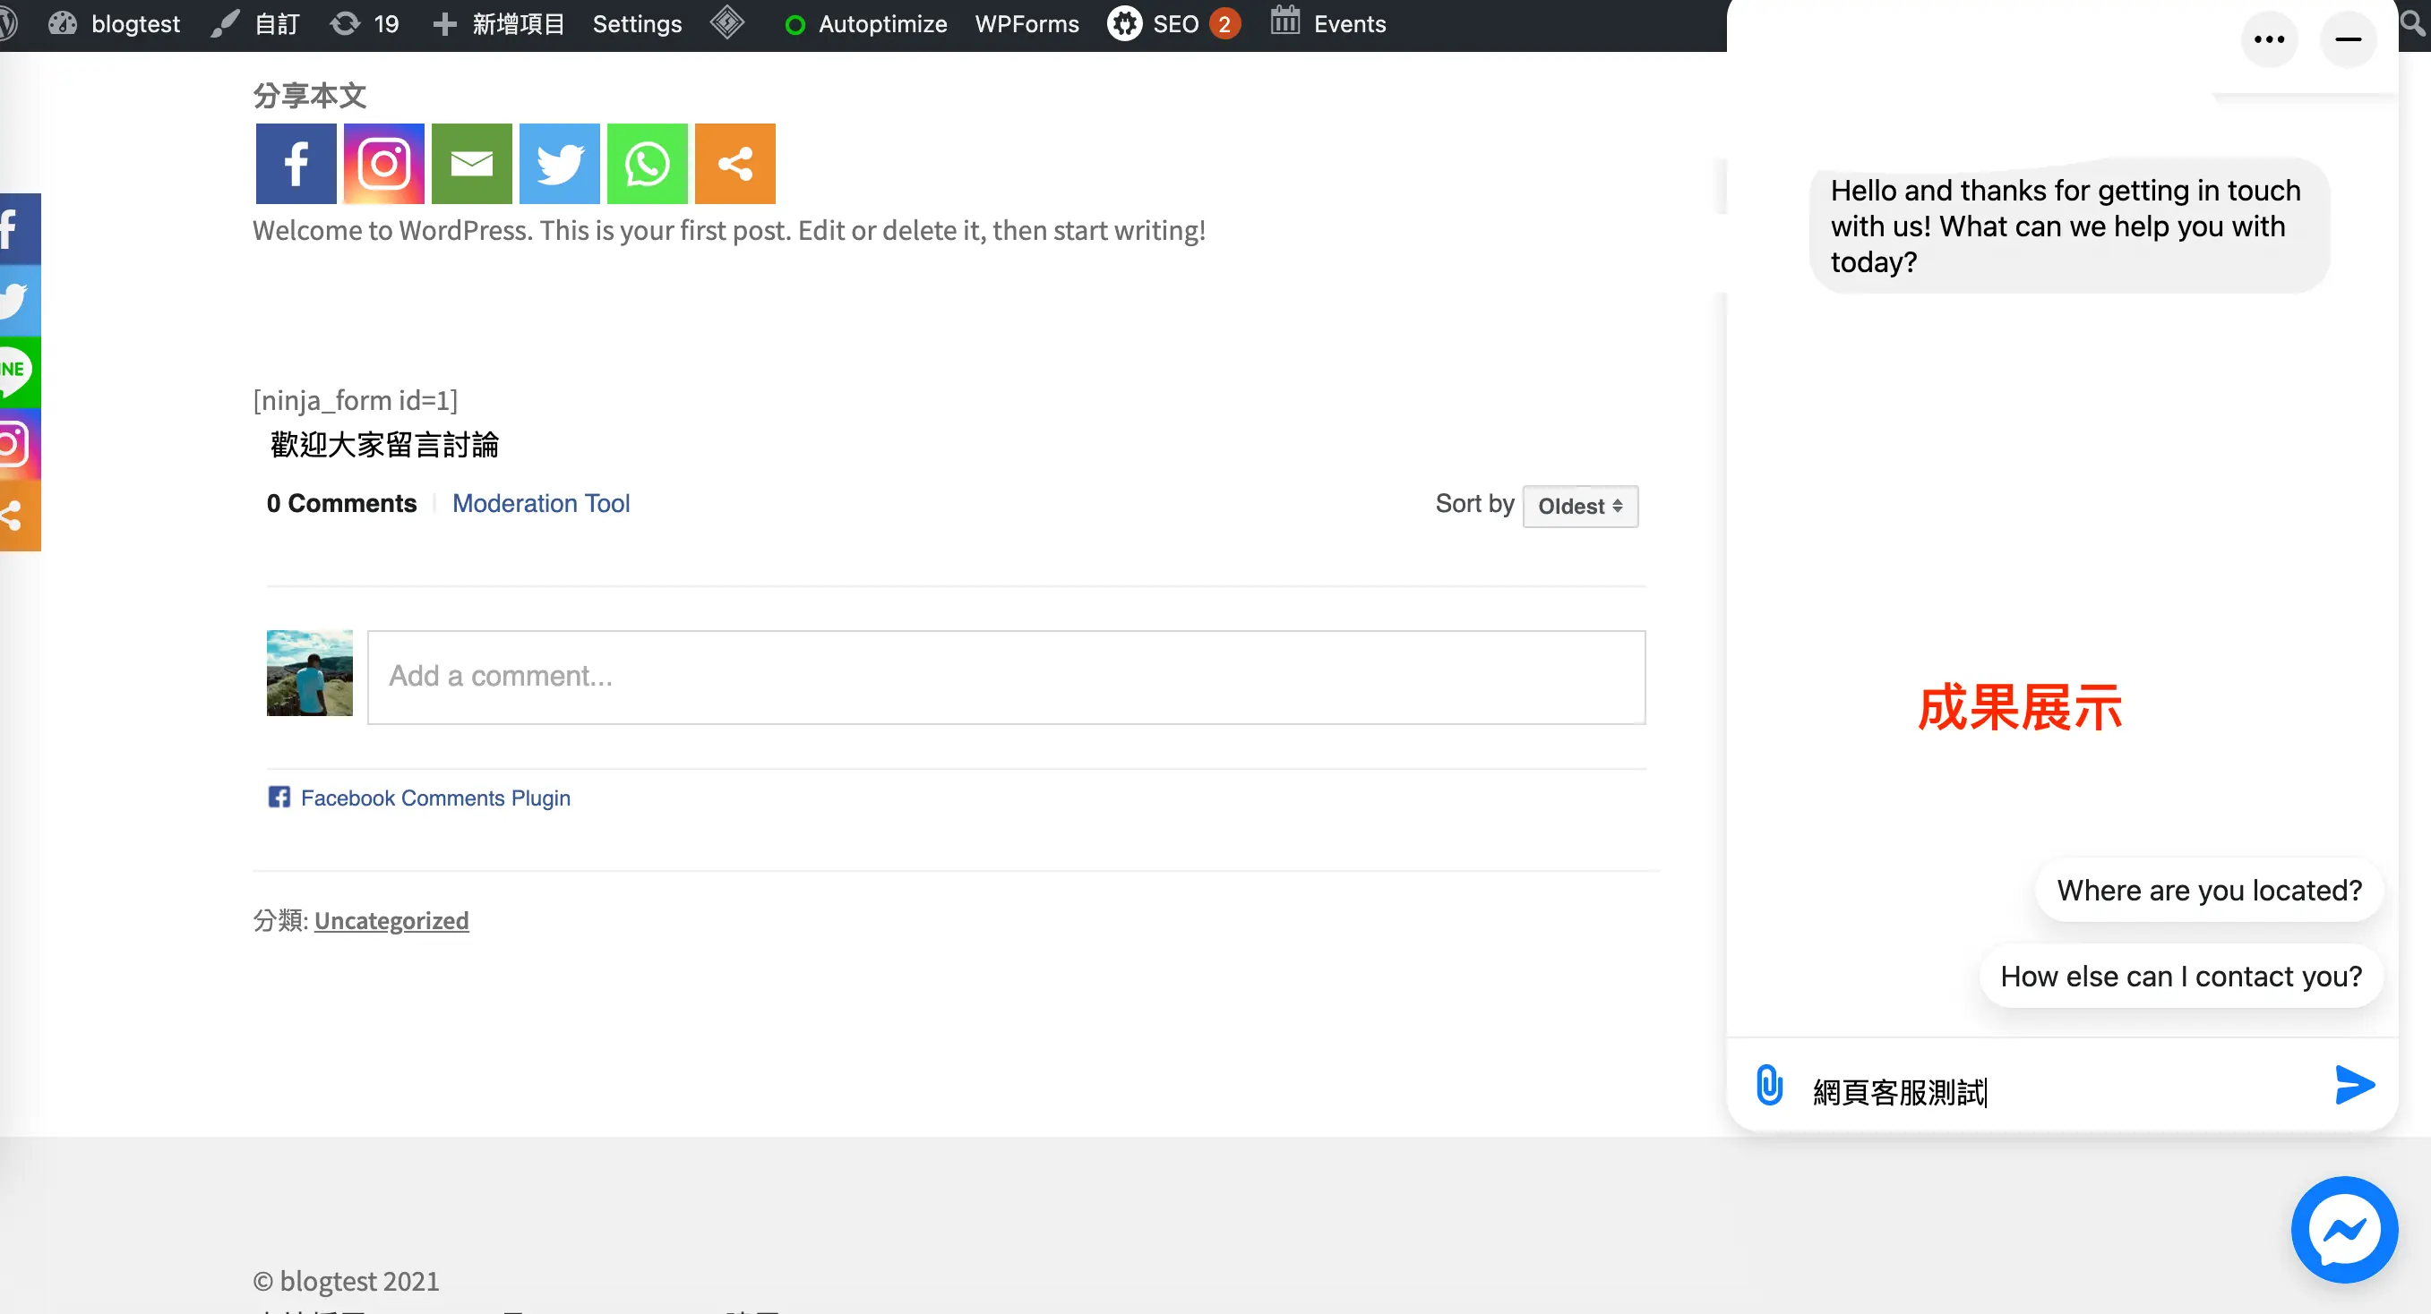
Task: Select the 'Where are you located?' quick reply
Action: 2207,892
